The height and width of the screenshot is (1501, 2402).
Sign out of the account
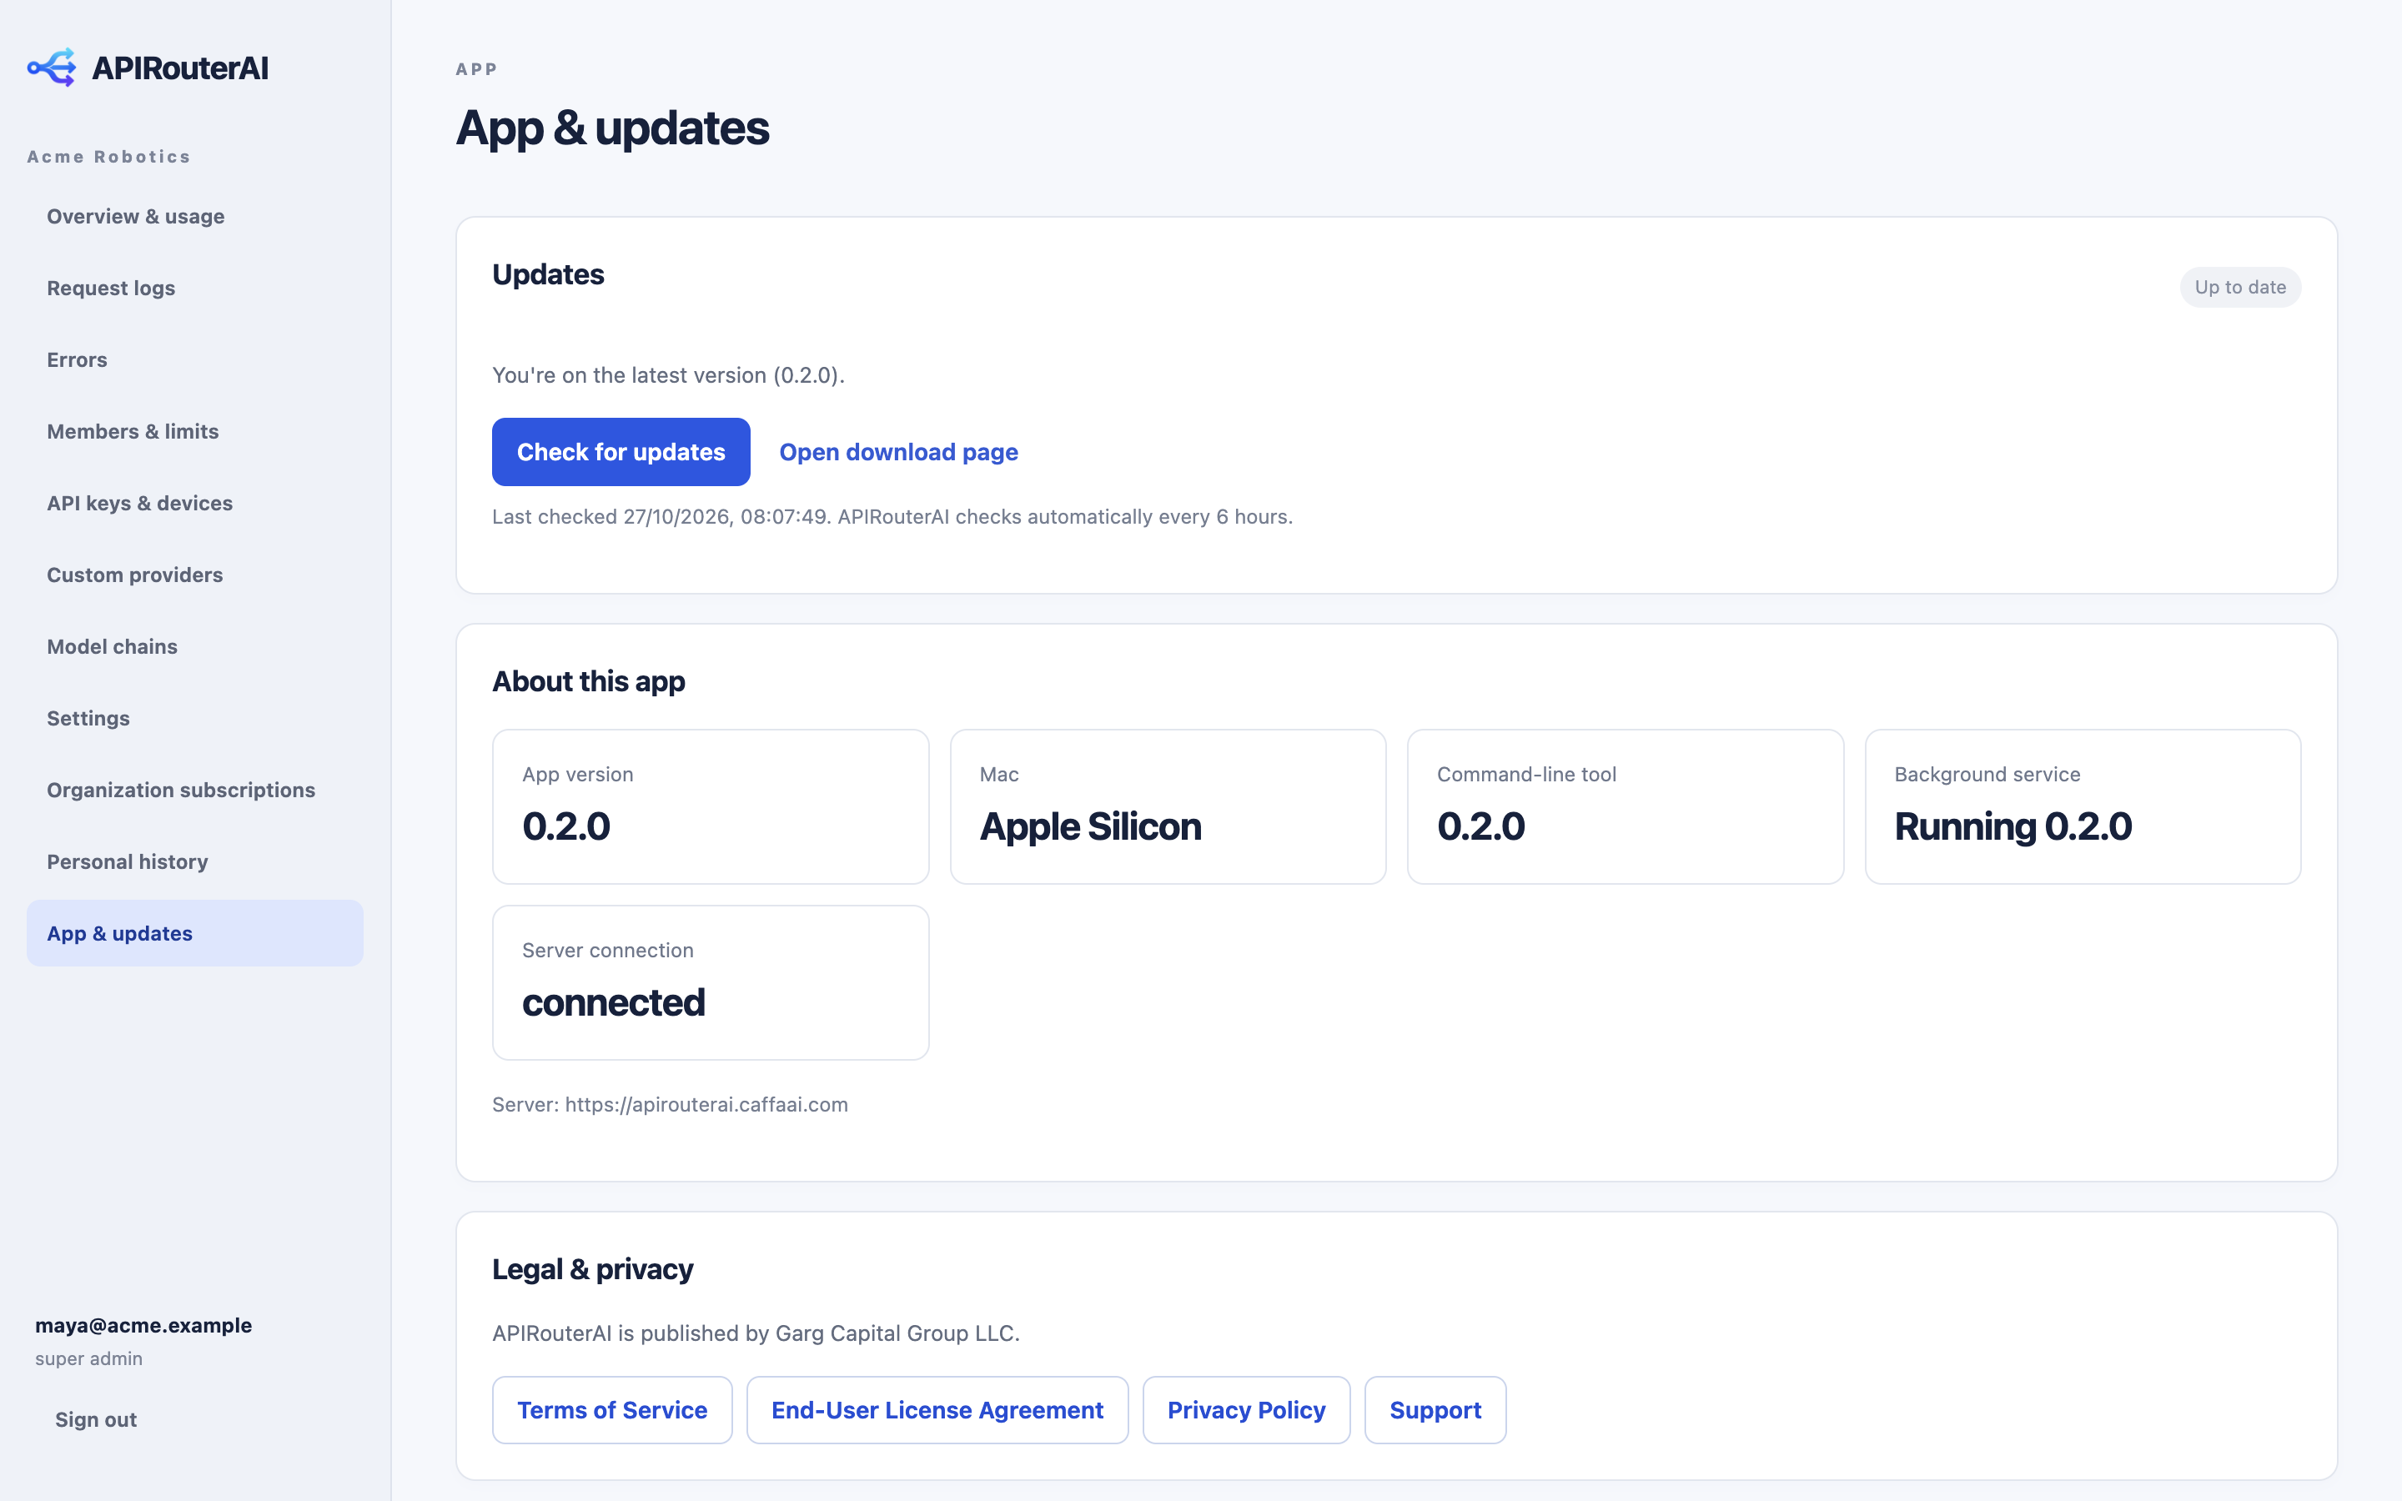tap(96, 1419)
